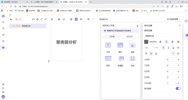Open the 登录 bookmark
Viewport: 188px width, 100px height.
point(136,11)
